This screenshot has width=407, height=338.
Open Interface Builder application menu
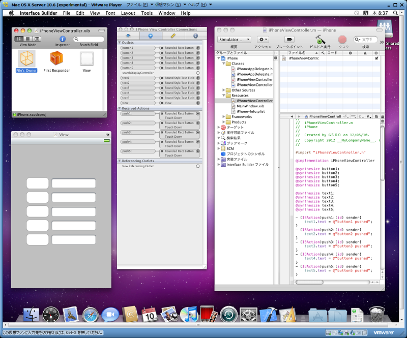tap(38, 13)
